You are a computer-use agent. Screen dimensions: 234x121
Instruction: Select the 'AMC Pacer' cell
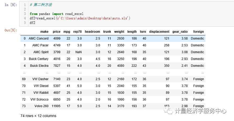click(x=40, y=45)
